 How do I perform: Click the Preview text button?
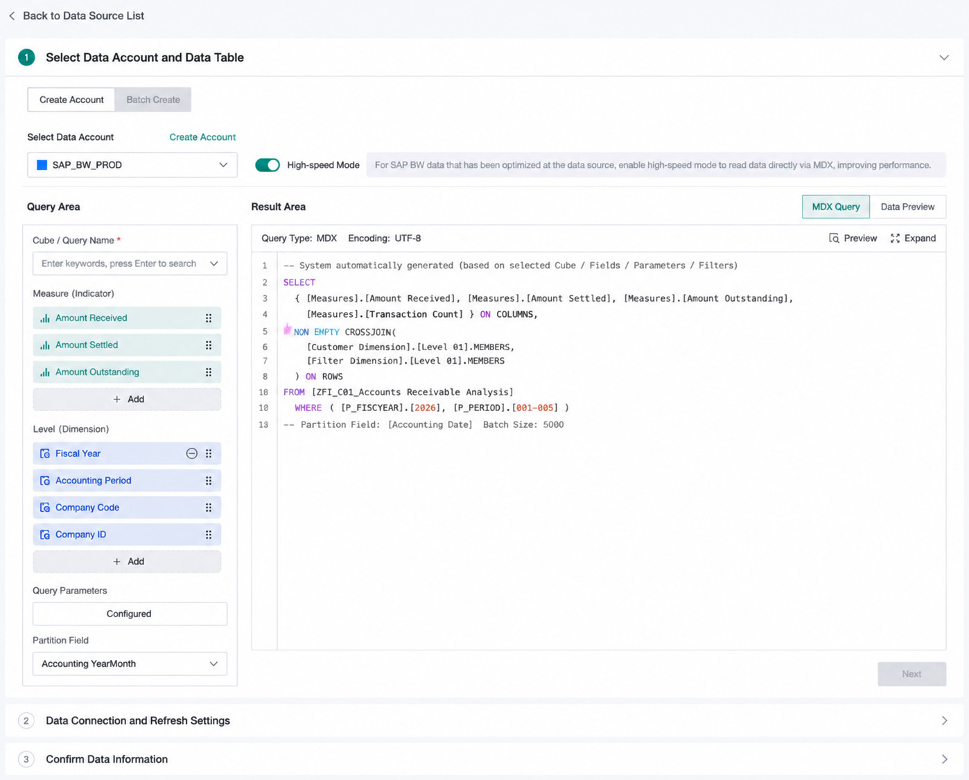[860, 239]
